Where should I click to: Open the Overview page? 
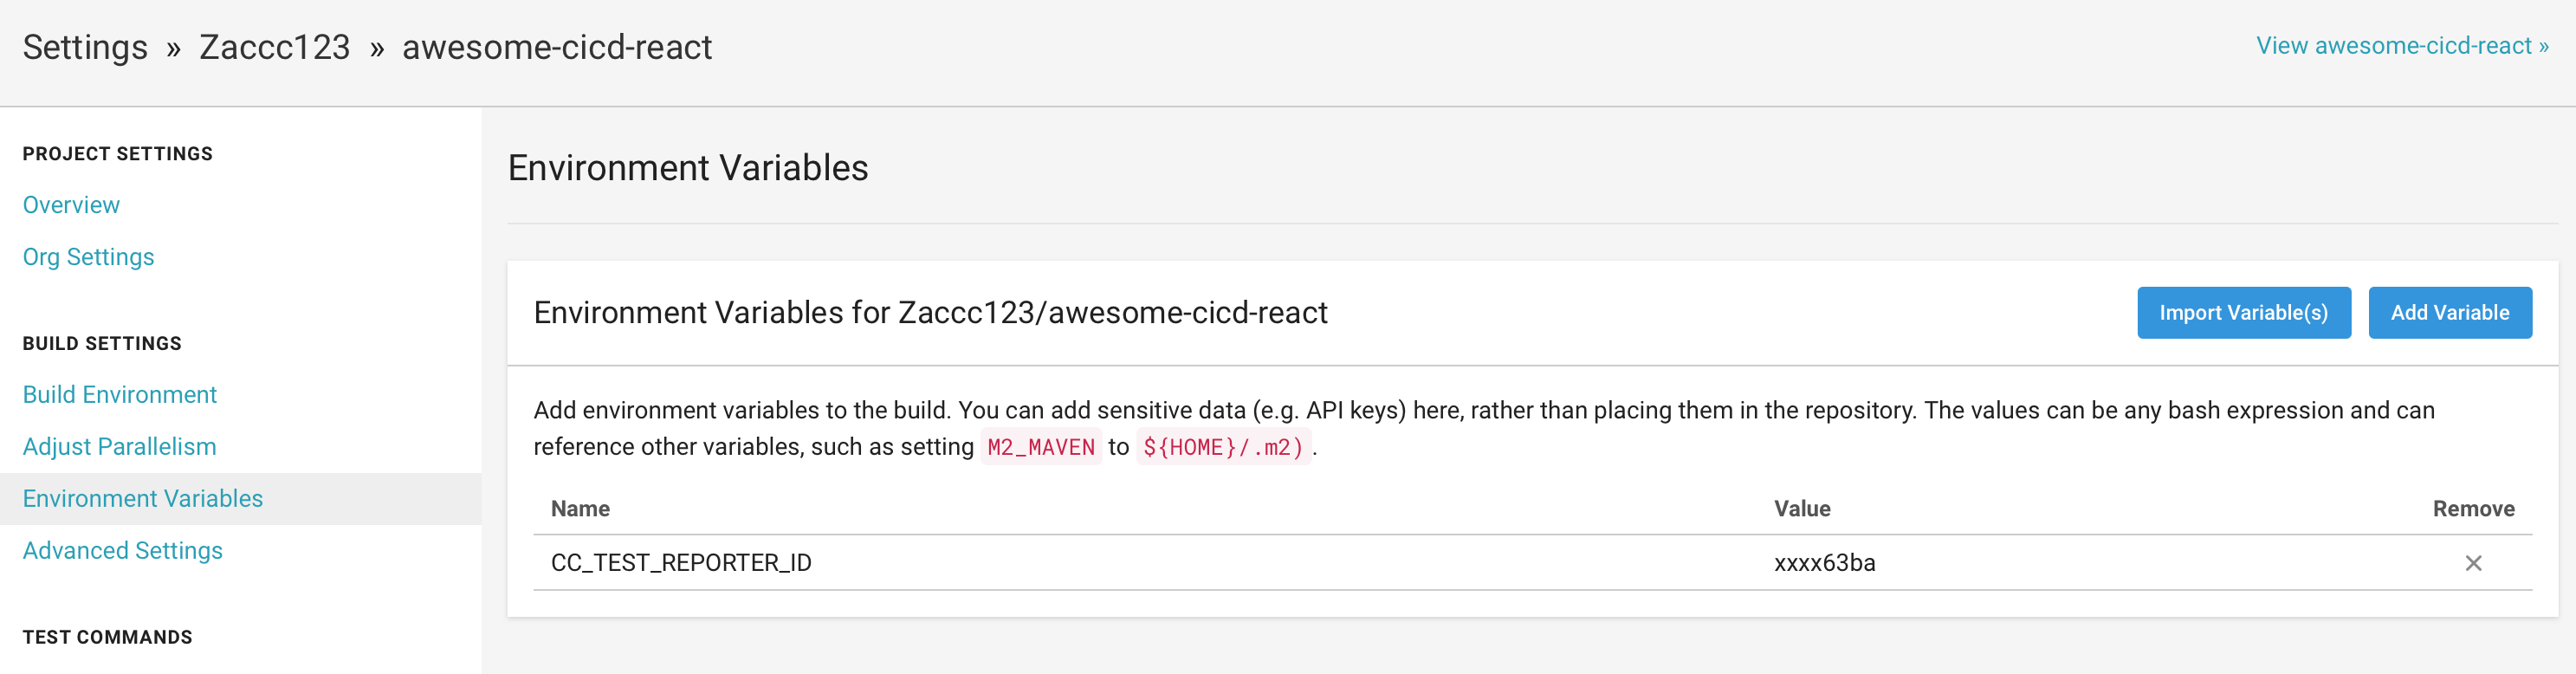[71, 204]
